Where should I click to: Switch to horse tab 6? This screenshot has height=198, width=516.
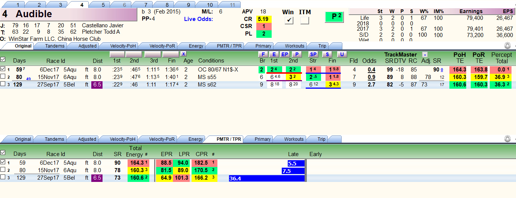point(124,5)
